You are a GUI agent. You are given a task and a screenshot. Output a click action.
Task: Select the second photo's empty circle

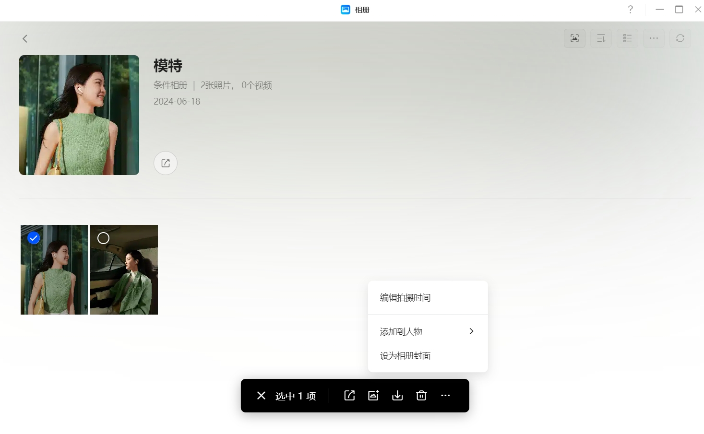[x=103, y=238]
